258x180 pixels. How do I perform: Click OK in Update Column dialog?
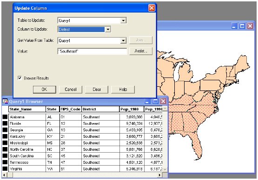(45, 90)
